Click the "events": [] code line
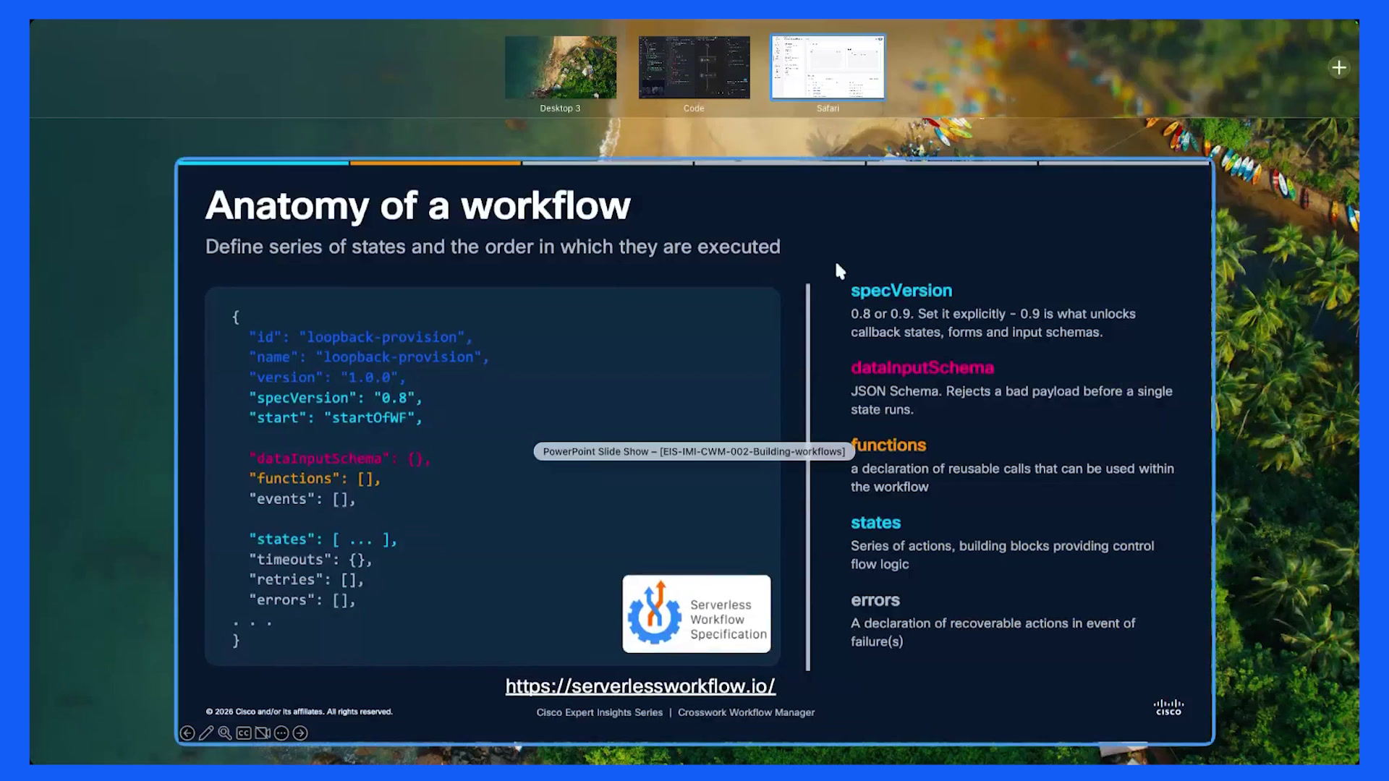 click(x=302, y=499)
